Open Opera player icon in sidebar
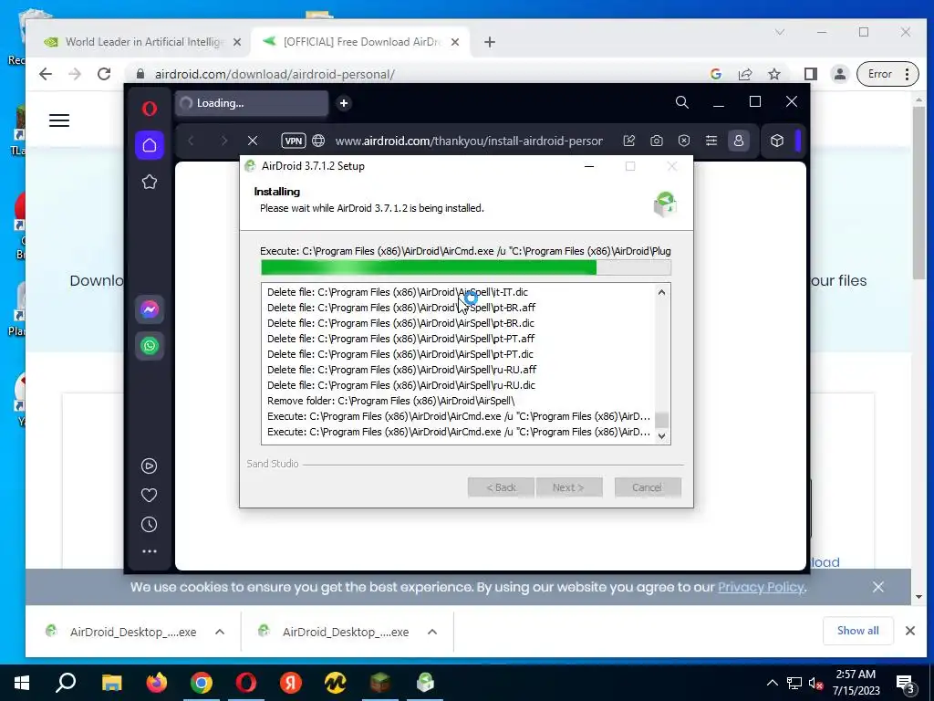 tap(149, 466)
